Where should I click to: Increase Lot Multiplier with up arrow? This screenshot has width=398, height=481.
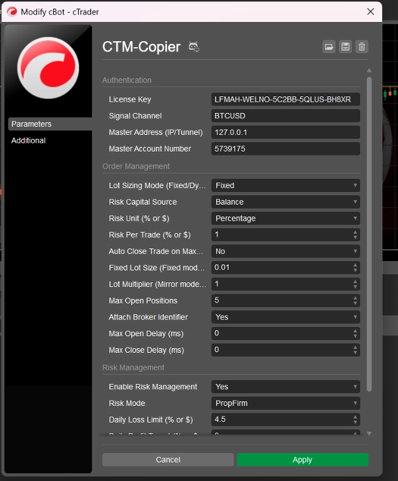pos(355,282)
